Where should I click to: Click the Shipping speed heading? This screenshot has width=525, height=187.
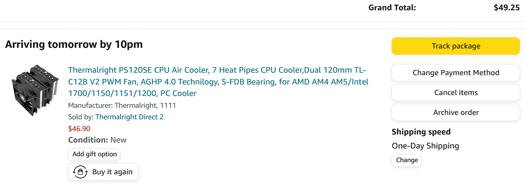421,132
